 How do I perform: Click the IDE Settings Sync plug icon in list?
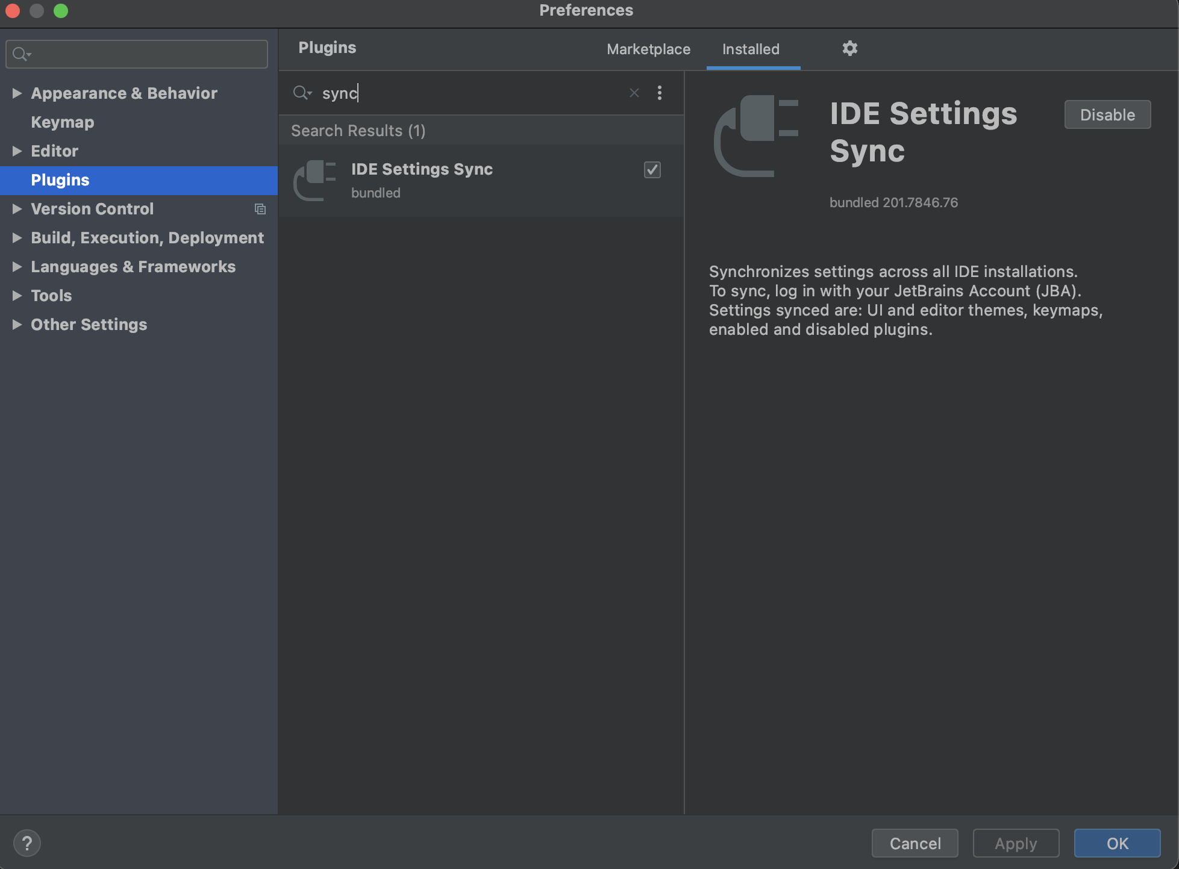pos(314,180)
